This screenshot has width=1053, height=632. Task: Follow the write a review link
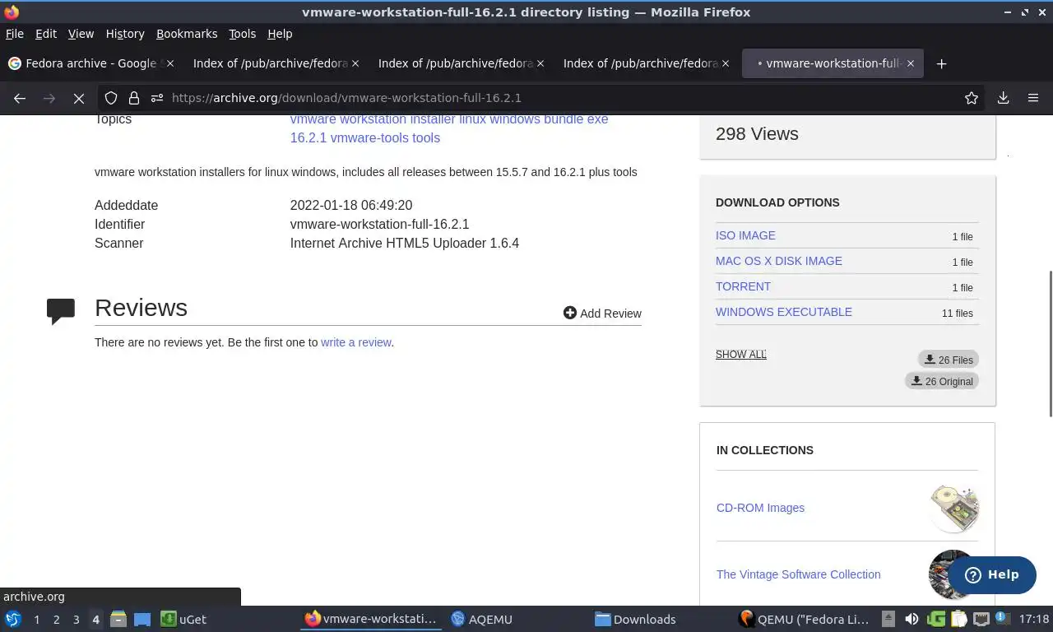pyautogui.click(x=356, y=342)
